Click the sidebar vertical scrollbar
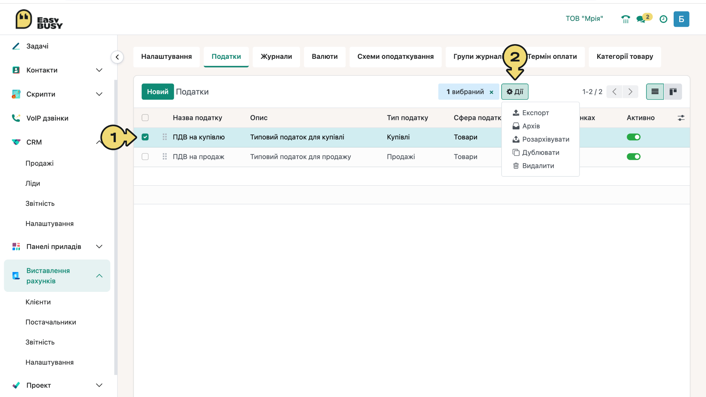 coord(115,227)
